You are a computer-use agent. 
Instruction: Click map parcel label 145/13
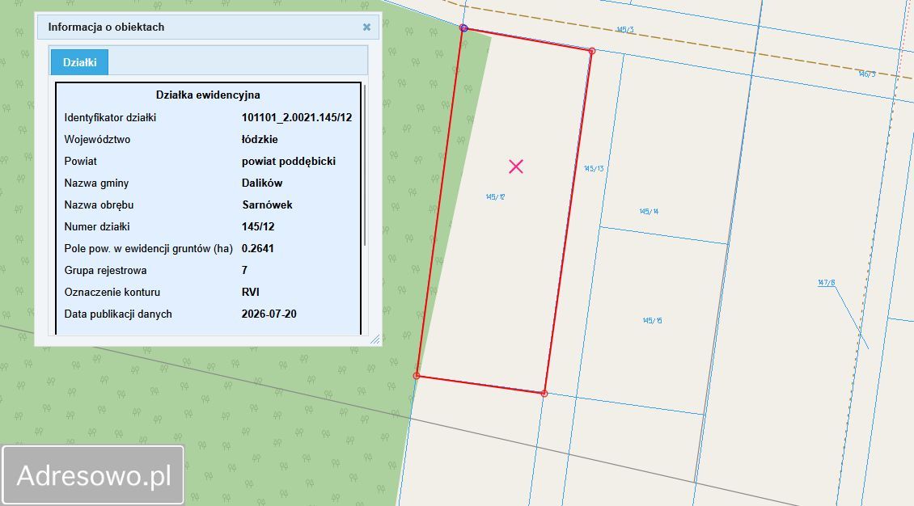point(594,168)
